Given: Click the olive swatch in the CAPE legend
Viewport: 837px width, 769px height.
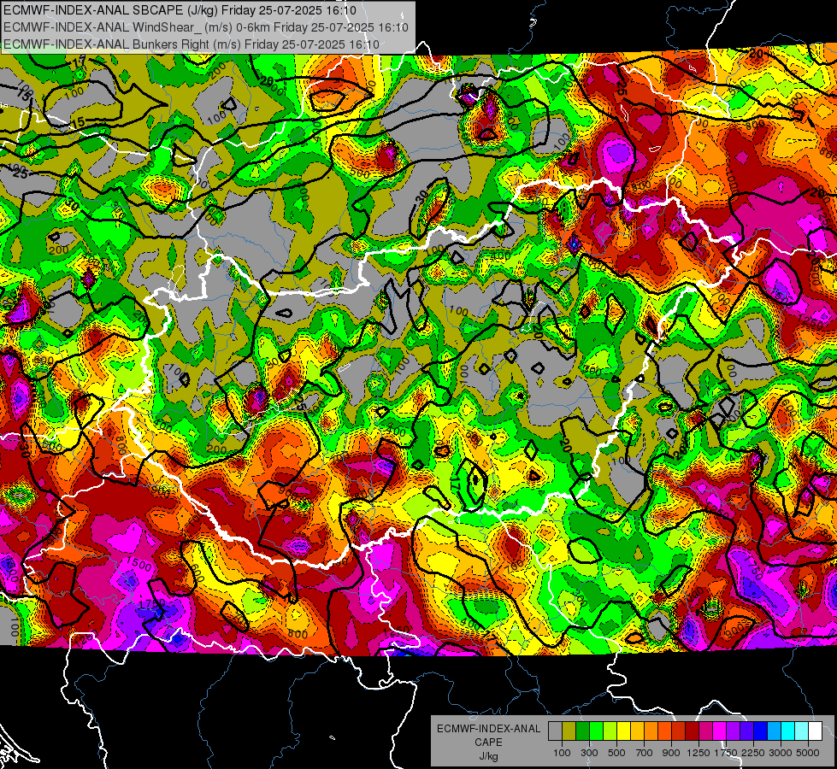Looking at the screenshot, I should click(x=569, y=731).
